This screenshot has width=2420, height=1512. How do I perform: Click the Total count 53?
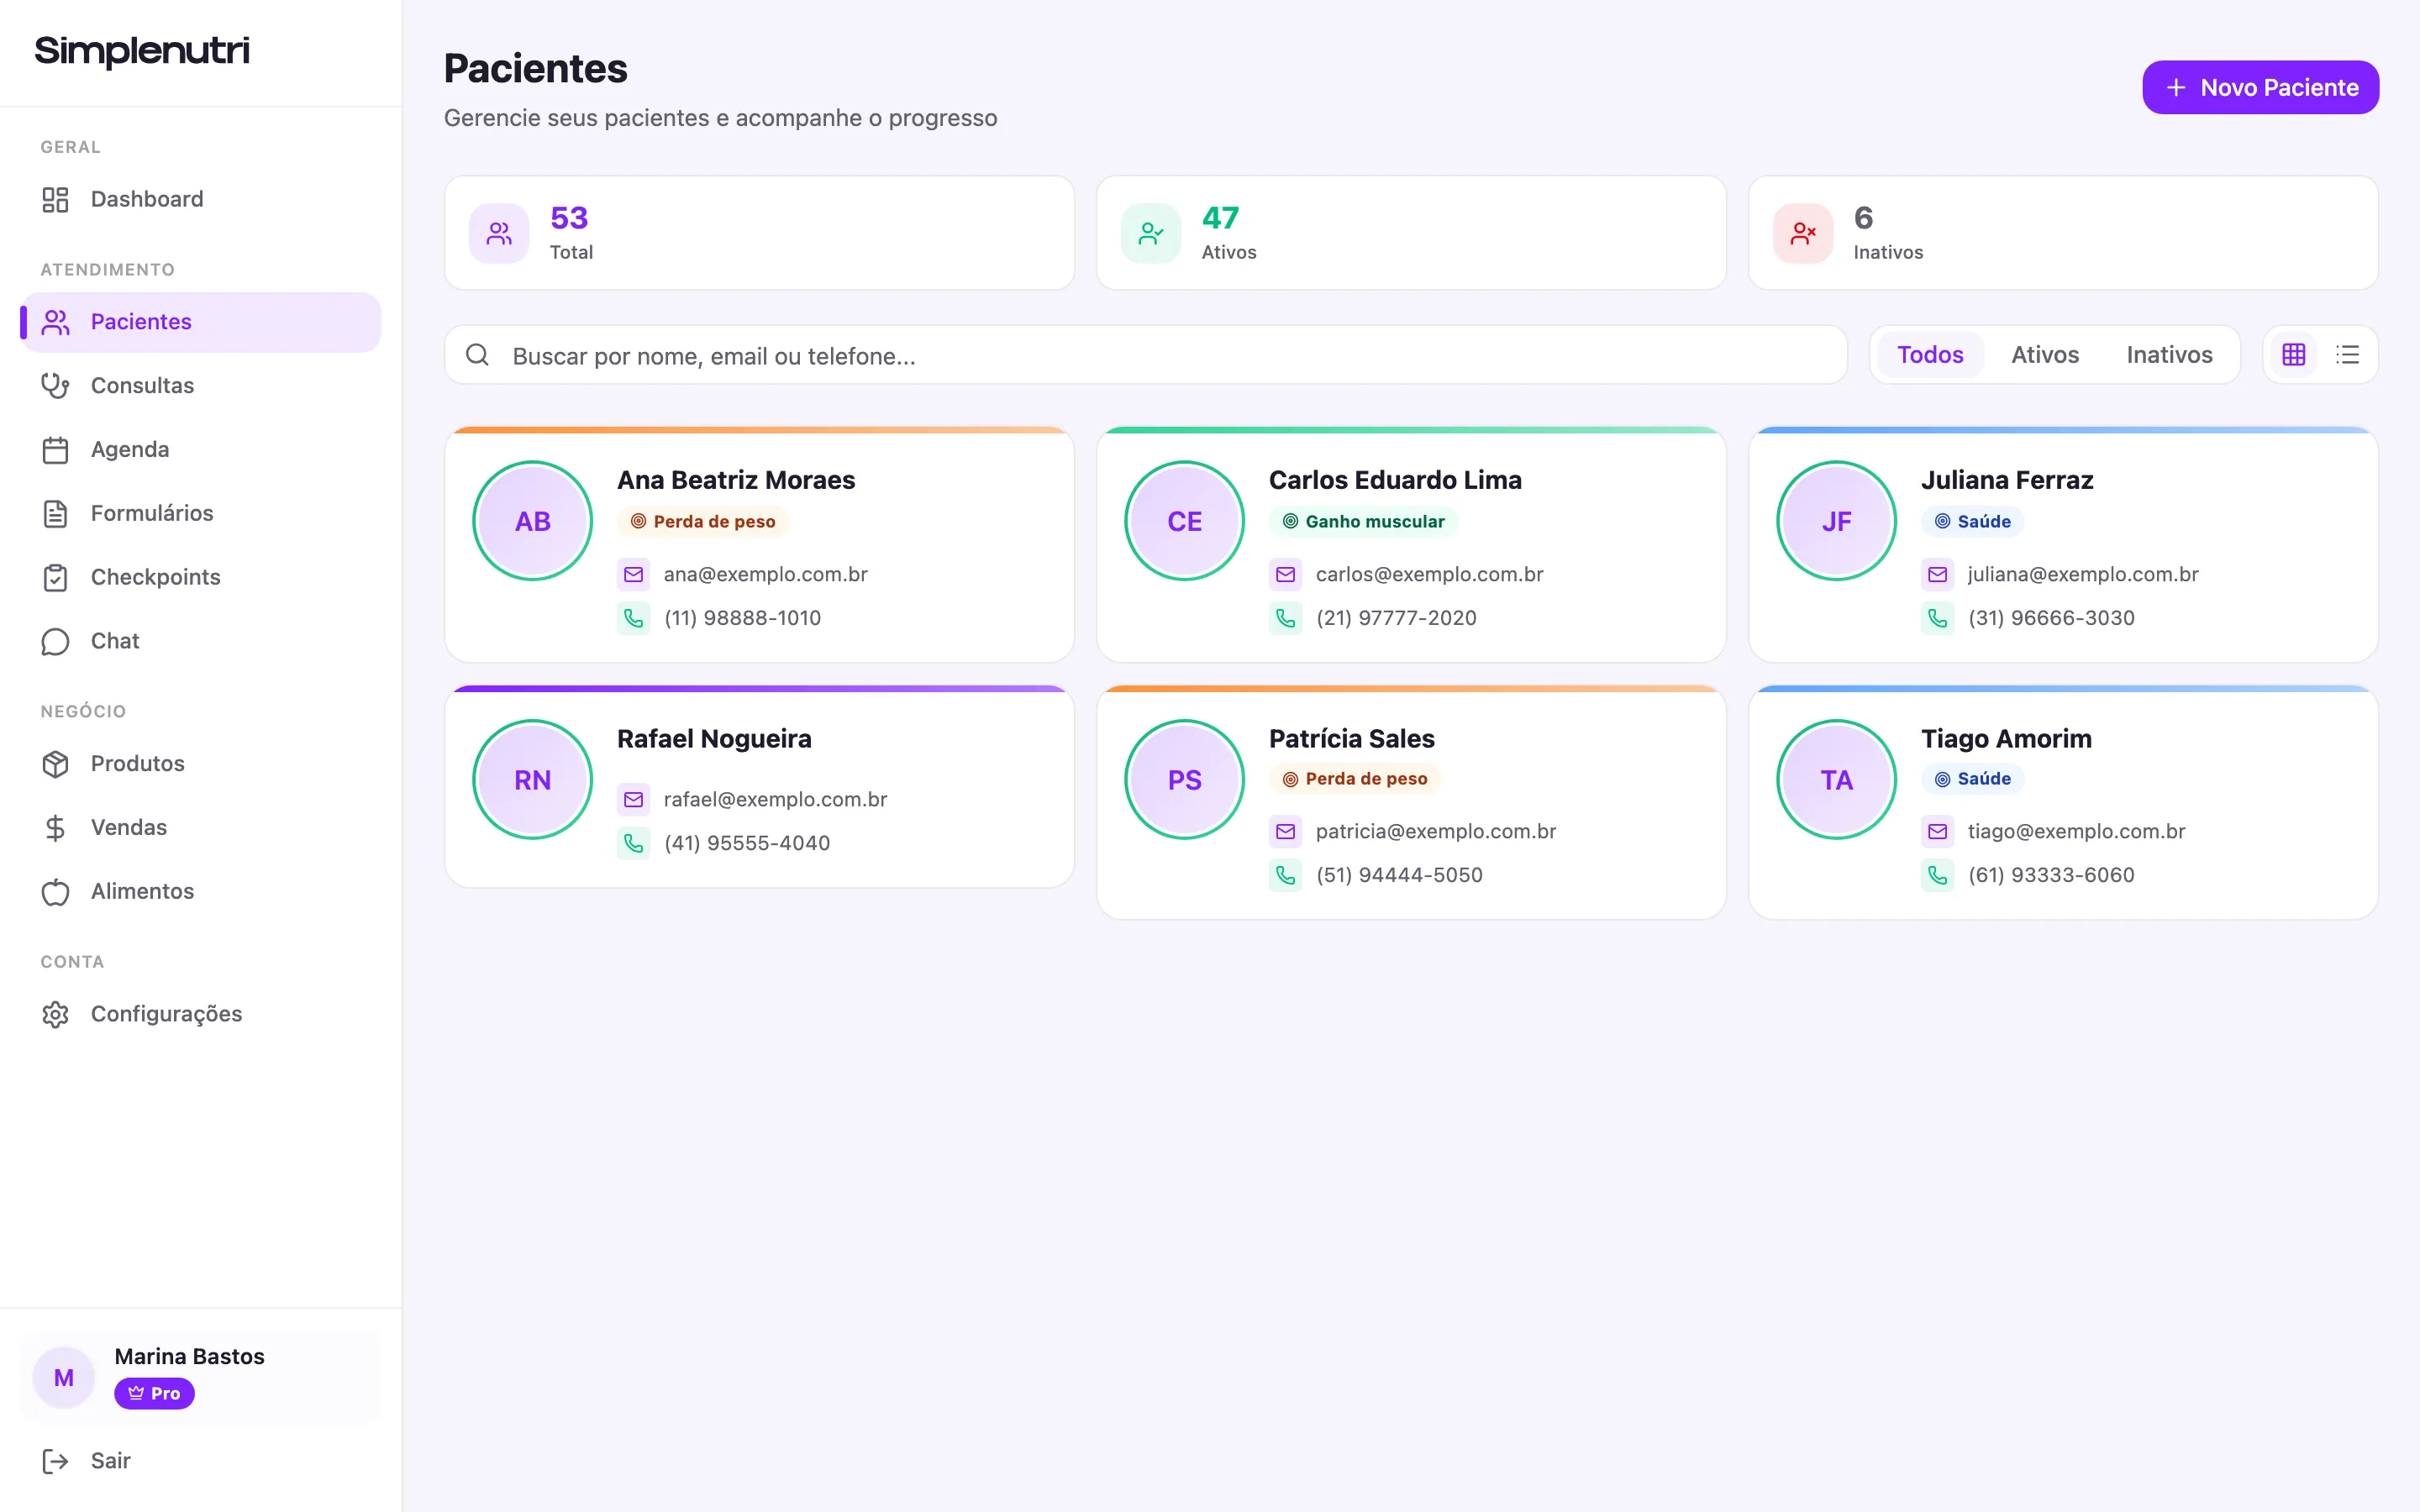569,218
